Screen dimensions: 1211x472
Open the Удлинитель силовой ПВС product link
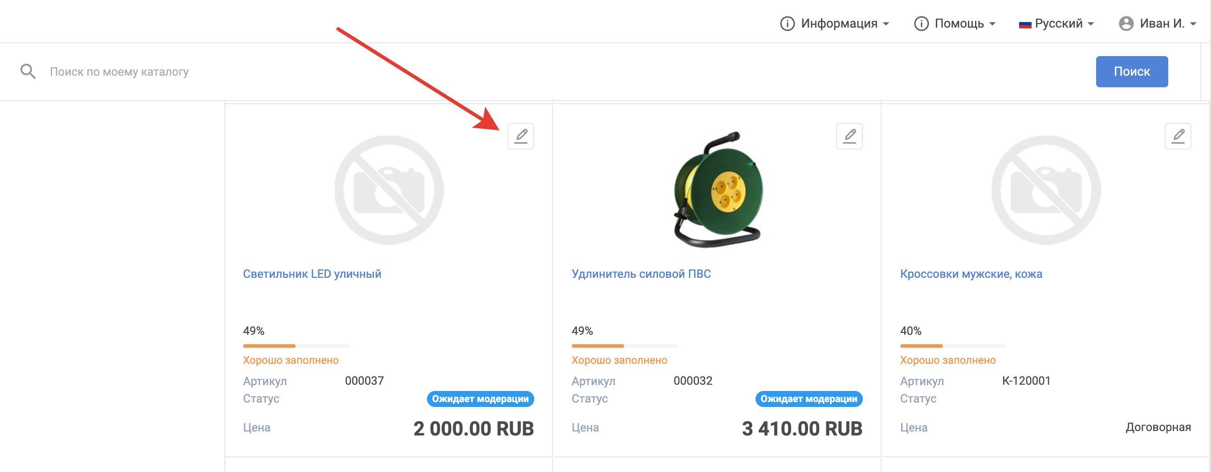coord(641,273)
